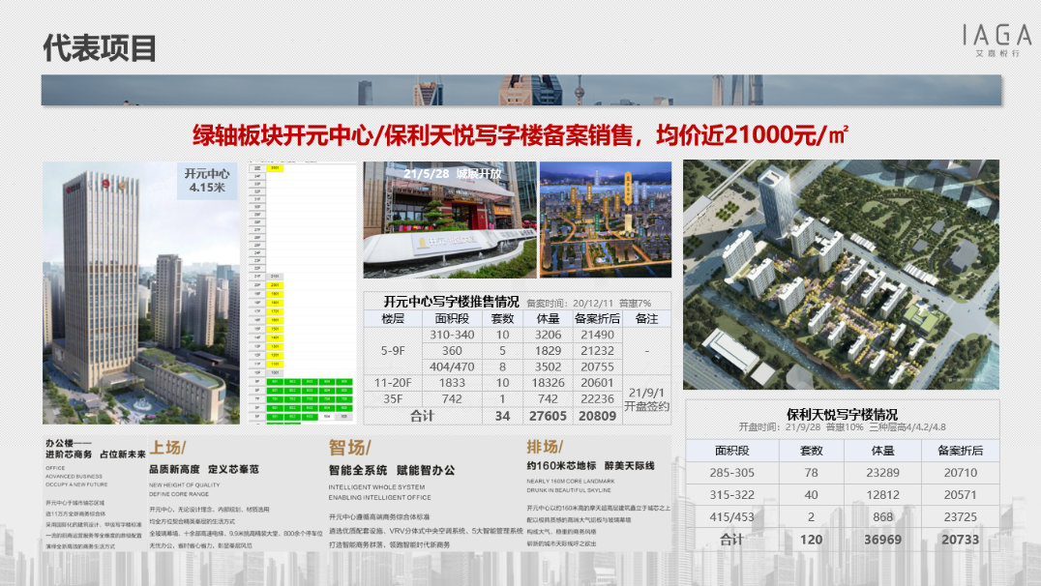Click the 21490 price cell
The height and width of the screenshot is (586, 1041).
(598, 335)
